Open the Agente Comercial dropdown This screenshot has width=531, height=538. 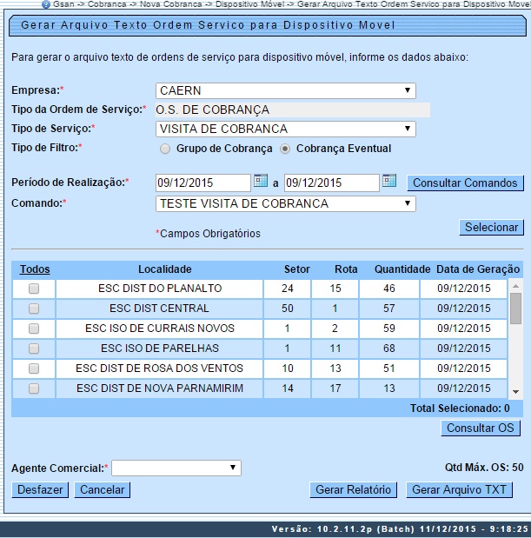(x=176, y=468)
